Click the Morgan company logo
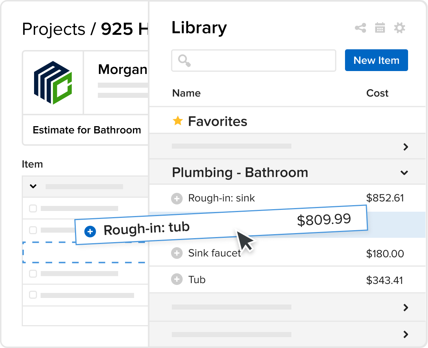This screenshot has width=428, height=348. [x=53, y=83]
